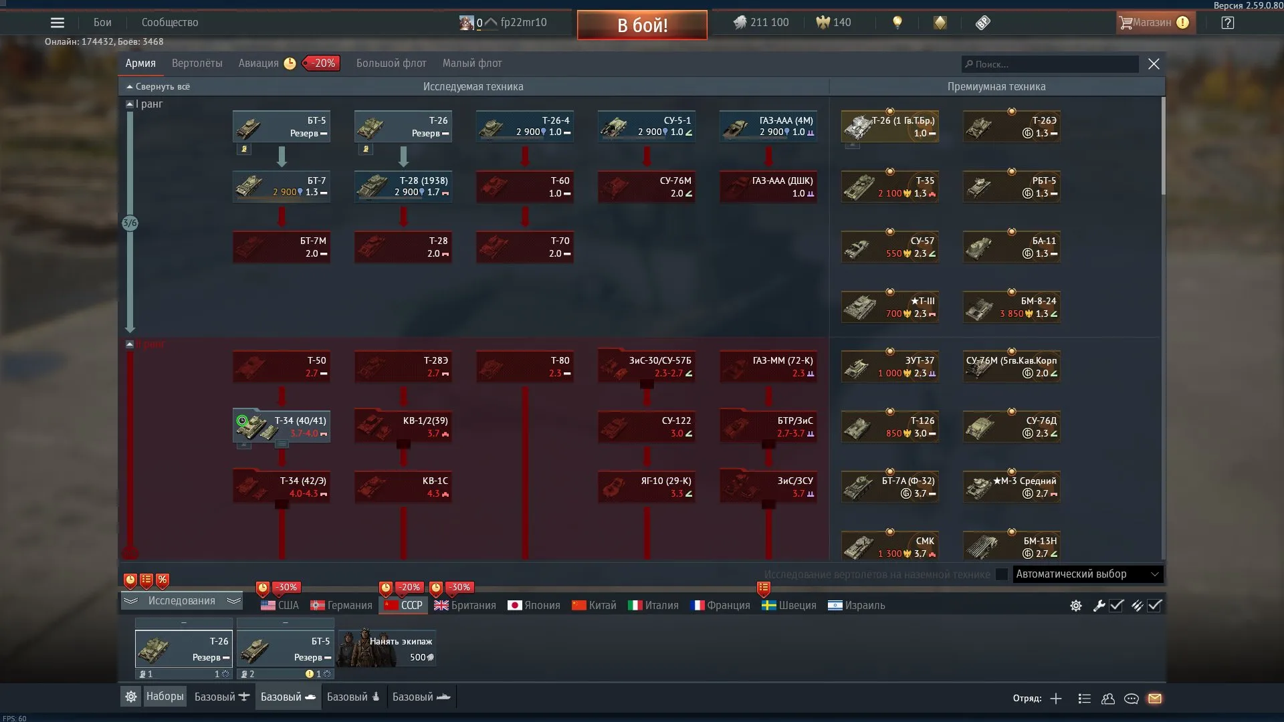
Task: Toggle auto-refill ammo checkbox beside shells icon
Action: tap(1155, 606)
